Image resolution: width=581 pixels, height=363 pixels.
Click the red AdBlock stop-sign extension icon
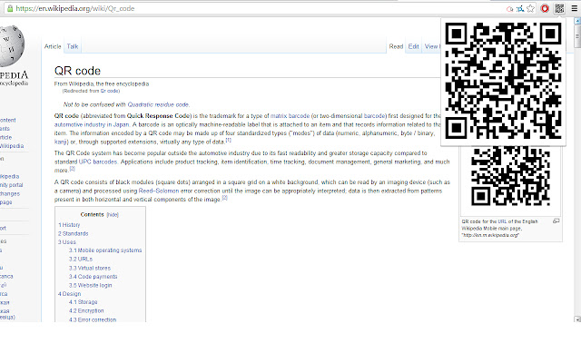545,8
